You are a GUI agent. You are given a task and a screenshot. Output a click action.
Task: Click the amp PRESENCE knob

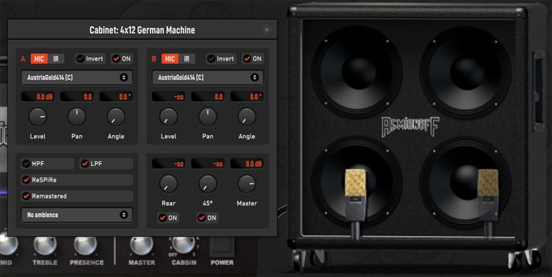click(86, 245)
